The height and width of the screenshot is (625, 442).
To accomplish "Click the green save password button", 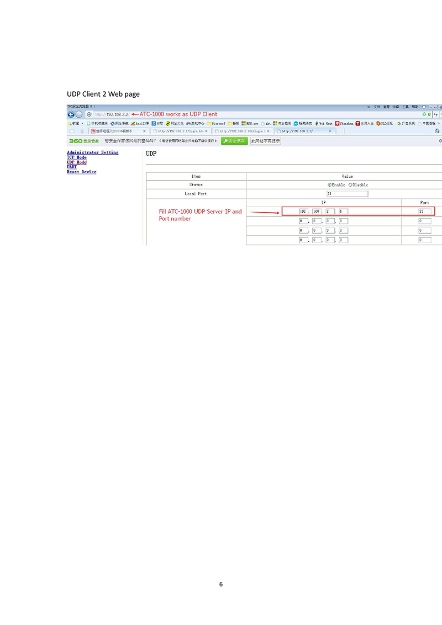I will 234,141.
